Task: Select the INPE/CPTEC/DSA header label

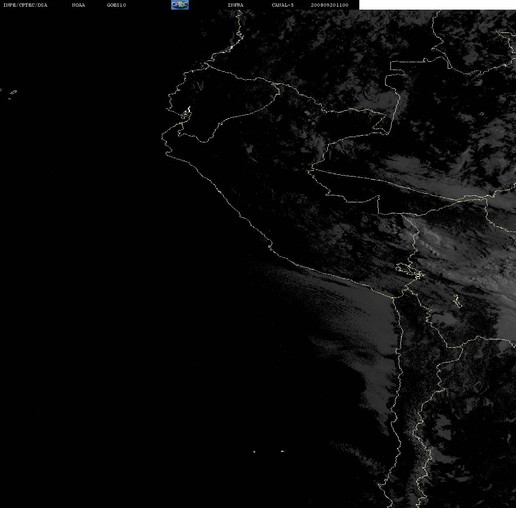Action: 25,5
